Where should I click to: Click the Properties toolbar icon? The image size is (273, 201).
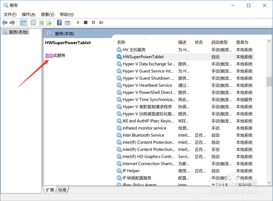33,22
